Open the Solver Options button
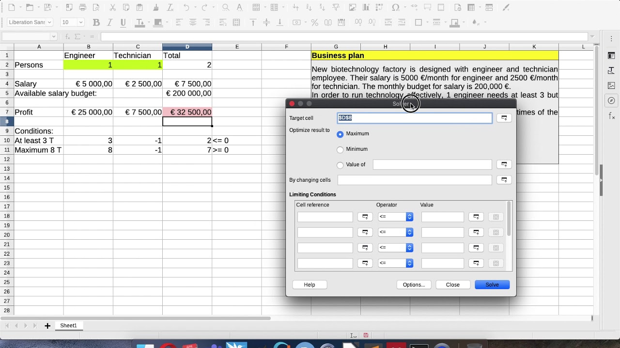The image size is (620, 348). click(x=414, y=285)
